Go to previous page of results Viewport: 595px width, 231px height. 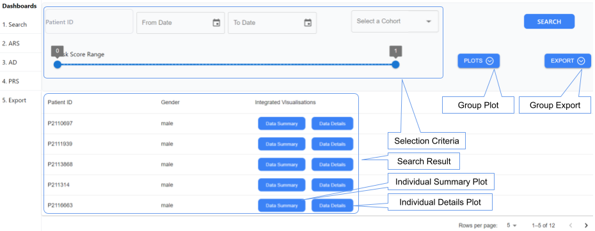coord(570,226)
